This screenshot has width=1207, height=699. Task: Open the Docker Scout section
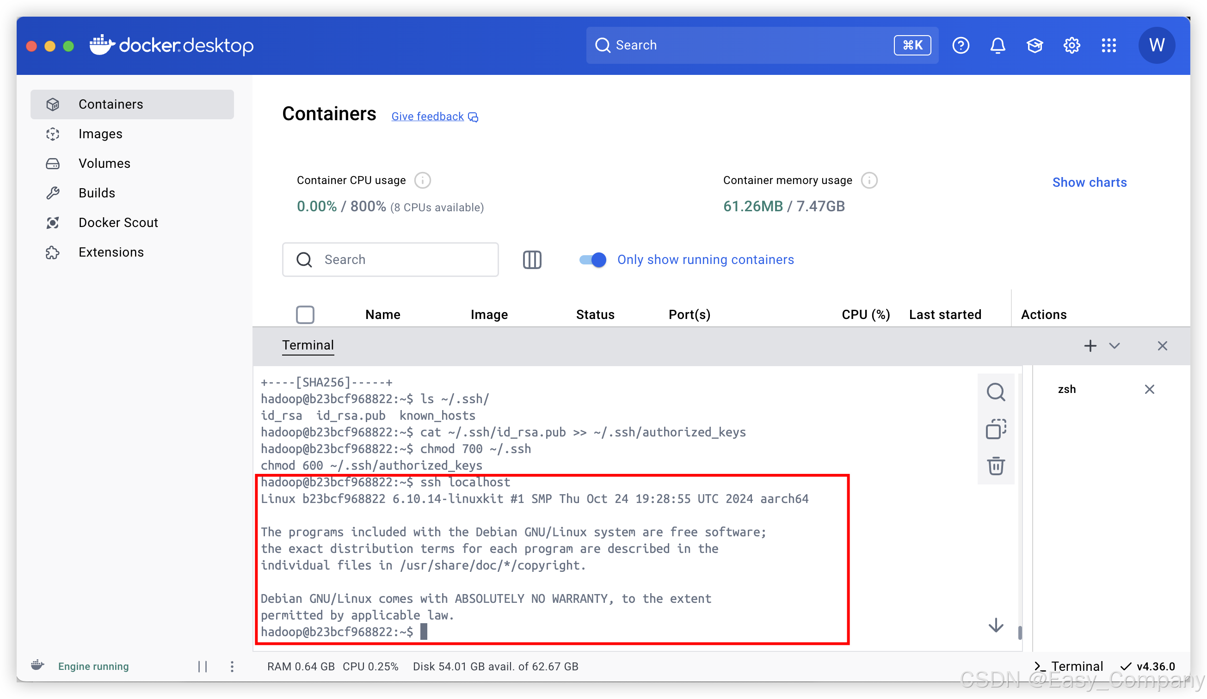[132, 223]
